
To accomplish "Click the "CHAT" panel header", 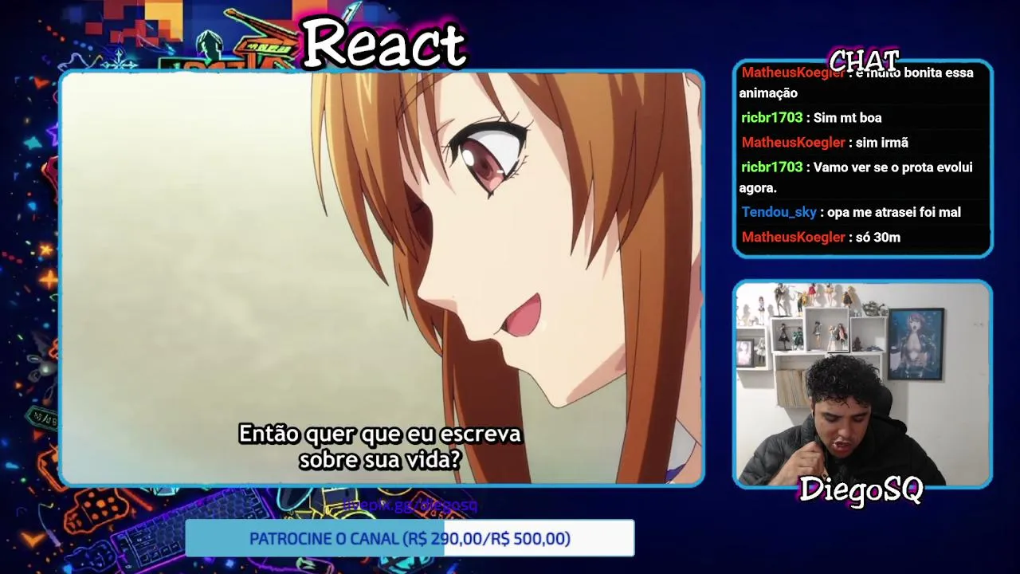I will tap(864, 61).
